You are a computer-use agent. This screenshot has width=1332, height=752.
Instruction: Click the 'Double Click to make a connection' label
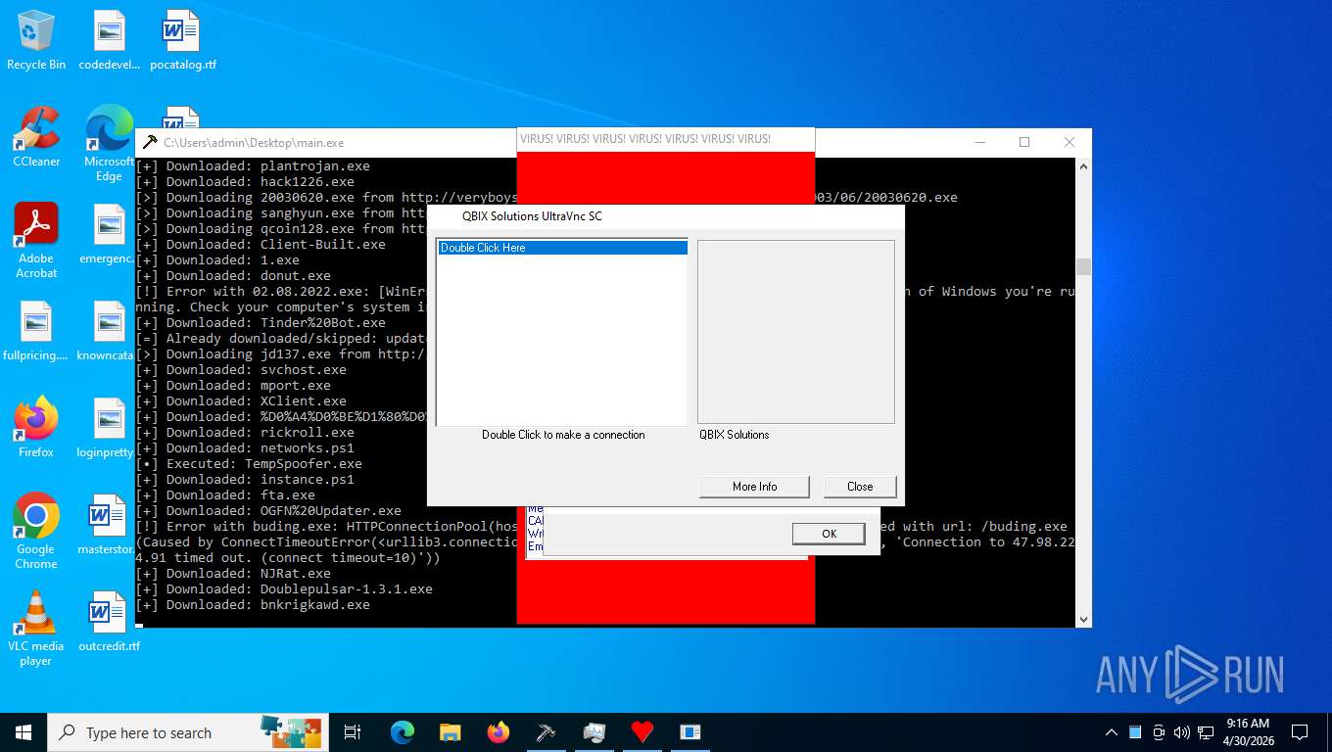click(563, 435)
